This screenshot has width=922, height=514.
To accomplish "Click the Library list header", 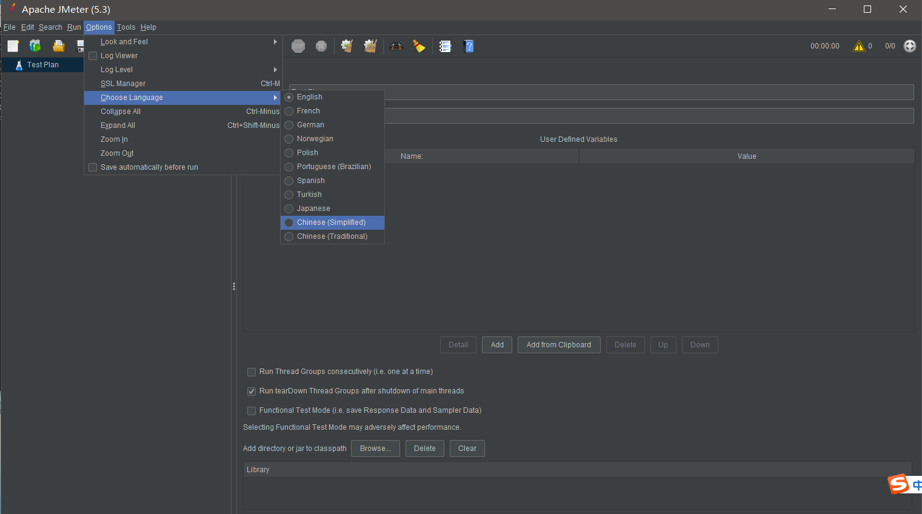I will [x=578, y=470].
